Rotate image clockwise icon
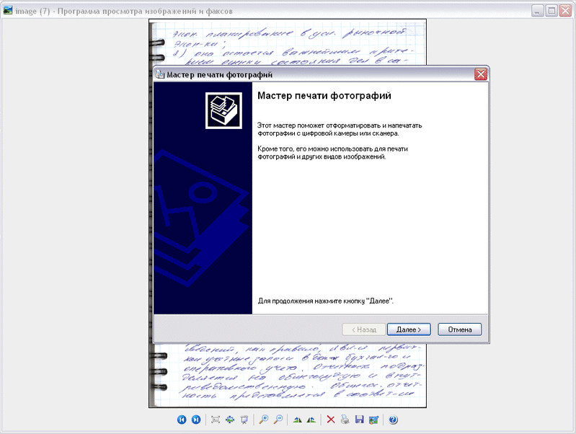576x434 pixels. coord(297,420)
